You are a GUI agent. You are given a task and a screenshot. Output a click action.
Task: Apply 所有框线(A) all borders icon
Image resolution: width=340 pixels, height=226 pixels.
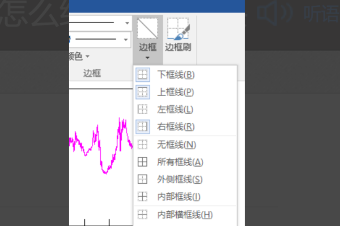tap(143, 162)
